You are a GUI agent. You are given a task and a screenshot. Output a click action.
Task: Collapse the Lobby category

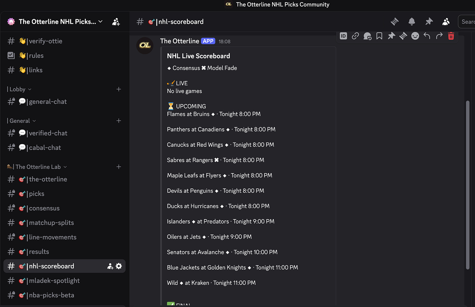click(x=19, y=89)
